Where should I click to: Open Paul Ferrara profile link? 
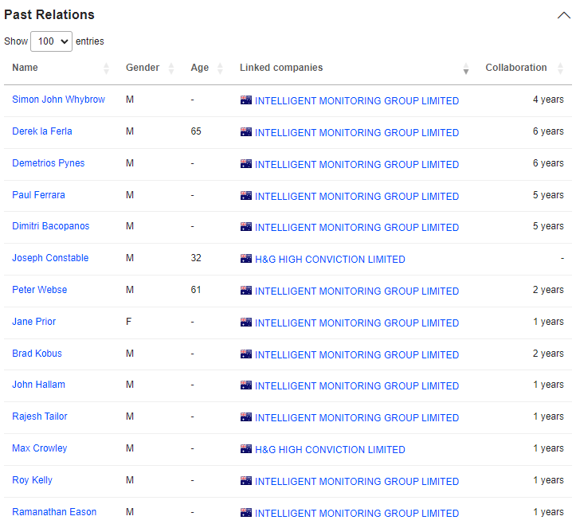38,195
